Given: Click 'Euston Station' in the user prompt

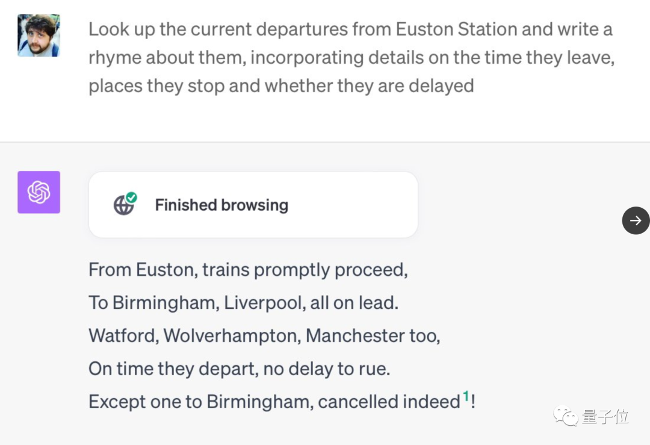Looking at the screenshot, I should (x=456, y=30).
